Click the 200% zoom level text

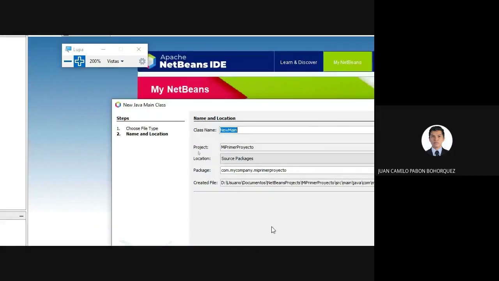[x=95, y=61]
